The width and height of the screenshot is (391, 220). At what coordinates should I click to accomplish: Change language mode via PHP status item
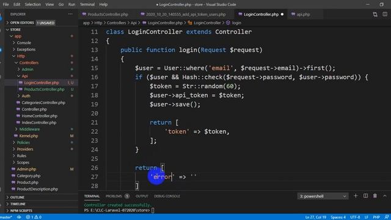coord(376,218)
